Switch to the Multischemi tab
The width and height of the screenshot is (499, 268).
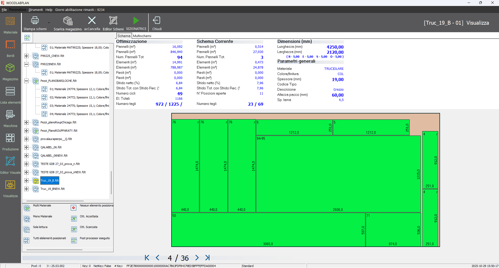pos(142,36)
